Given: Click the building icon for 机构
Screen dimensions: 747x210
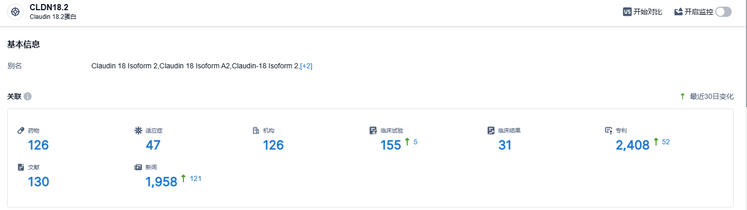Looking at the screenshot, I should click(x=256, y=130).
